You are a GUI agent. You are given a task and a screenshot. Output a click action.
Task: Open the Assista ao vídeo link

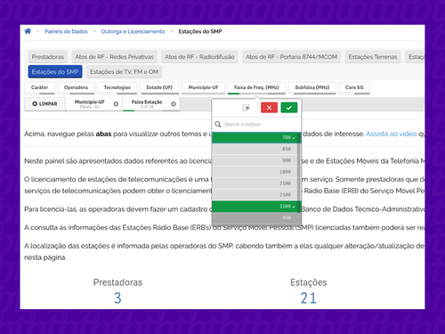[391, 134]
